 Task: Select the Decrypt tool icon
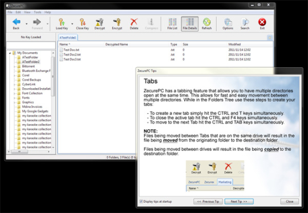point(100,24)
